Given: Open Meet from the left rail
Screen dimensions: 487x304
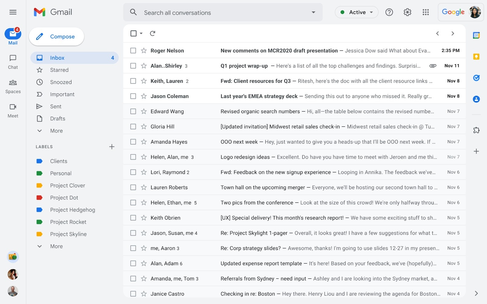Looking at the screenshot, I should (12, 110).
